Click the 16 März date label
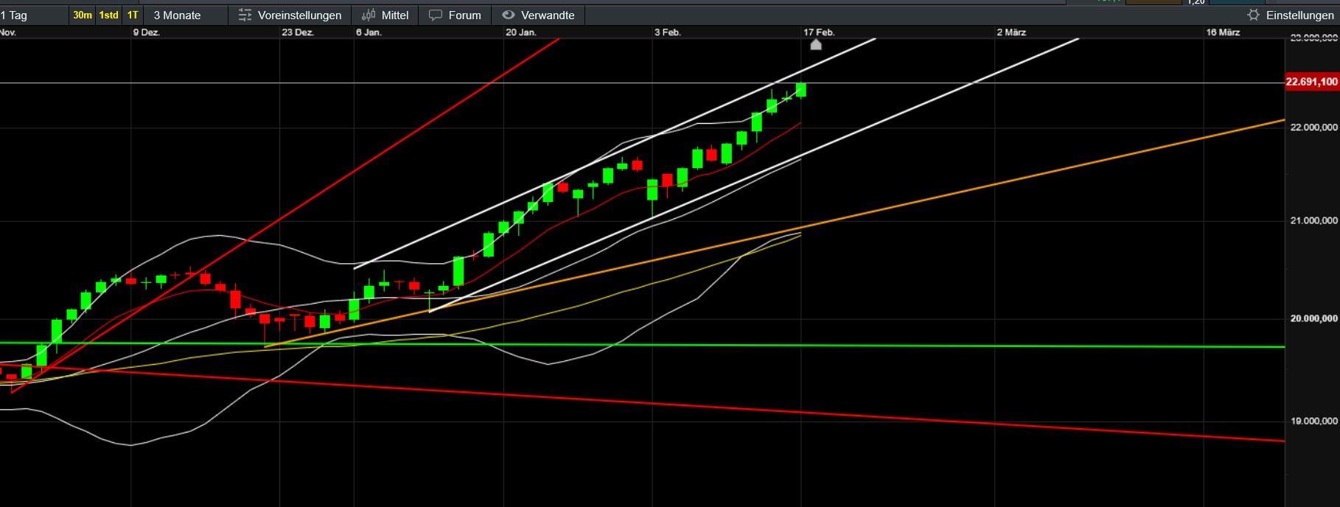Viewport: 1340px width, 507px height. point(1223,32)
